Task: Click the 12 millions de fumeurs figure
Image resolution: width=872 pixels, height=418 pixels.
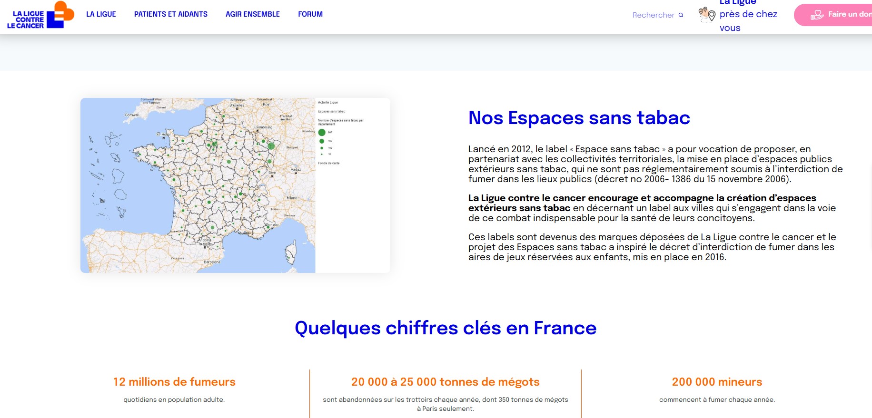Action: 174,382
